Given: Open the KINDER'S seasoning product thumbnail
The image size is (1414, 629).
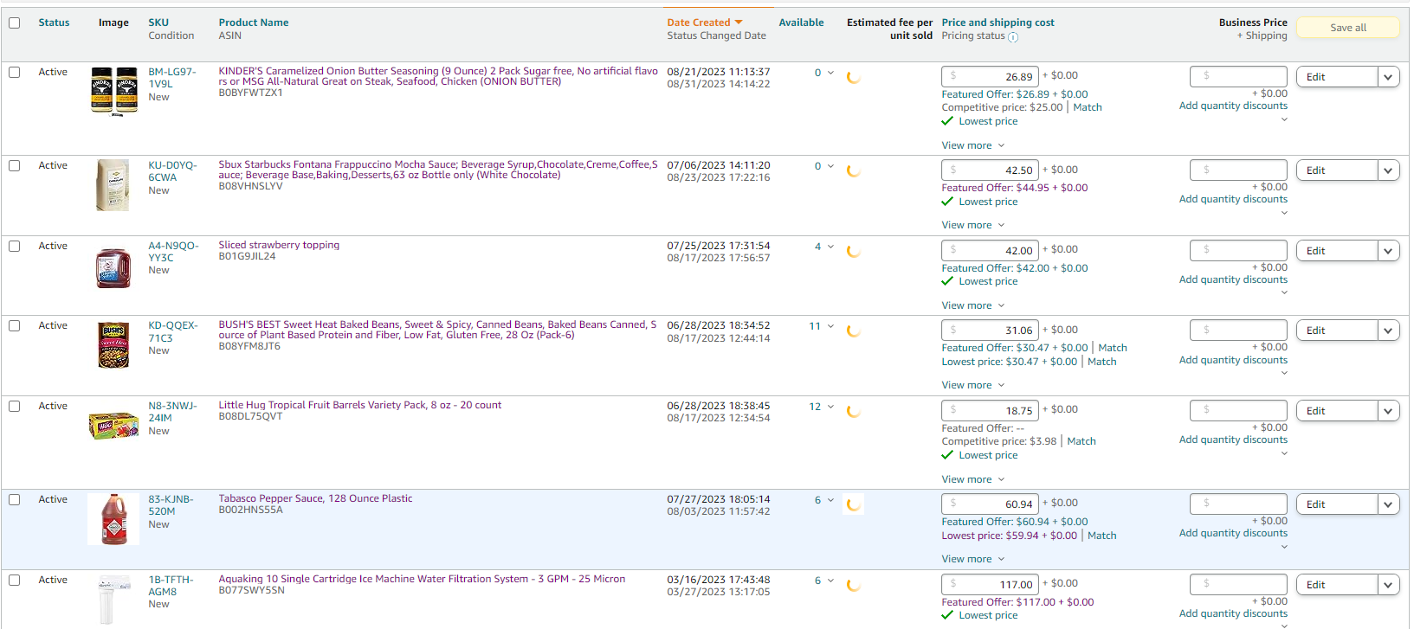Looking at the screenshot, I should pyautogui.click(x=114, y=91).
